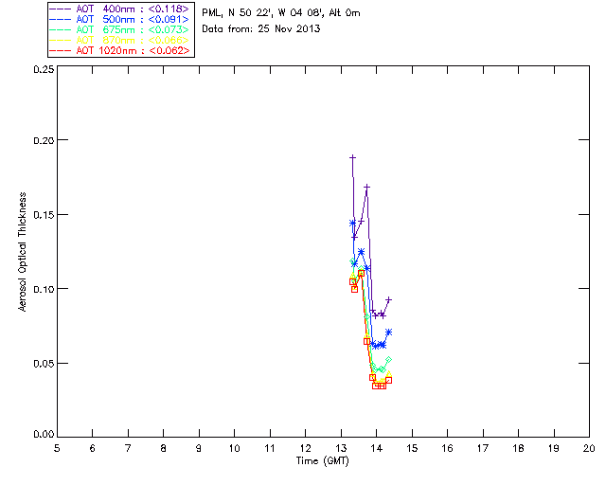Select the AOT 870nm legend entry
Image resolution: width=606 pixels, height=485 pixels.
[119, 40]
